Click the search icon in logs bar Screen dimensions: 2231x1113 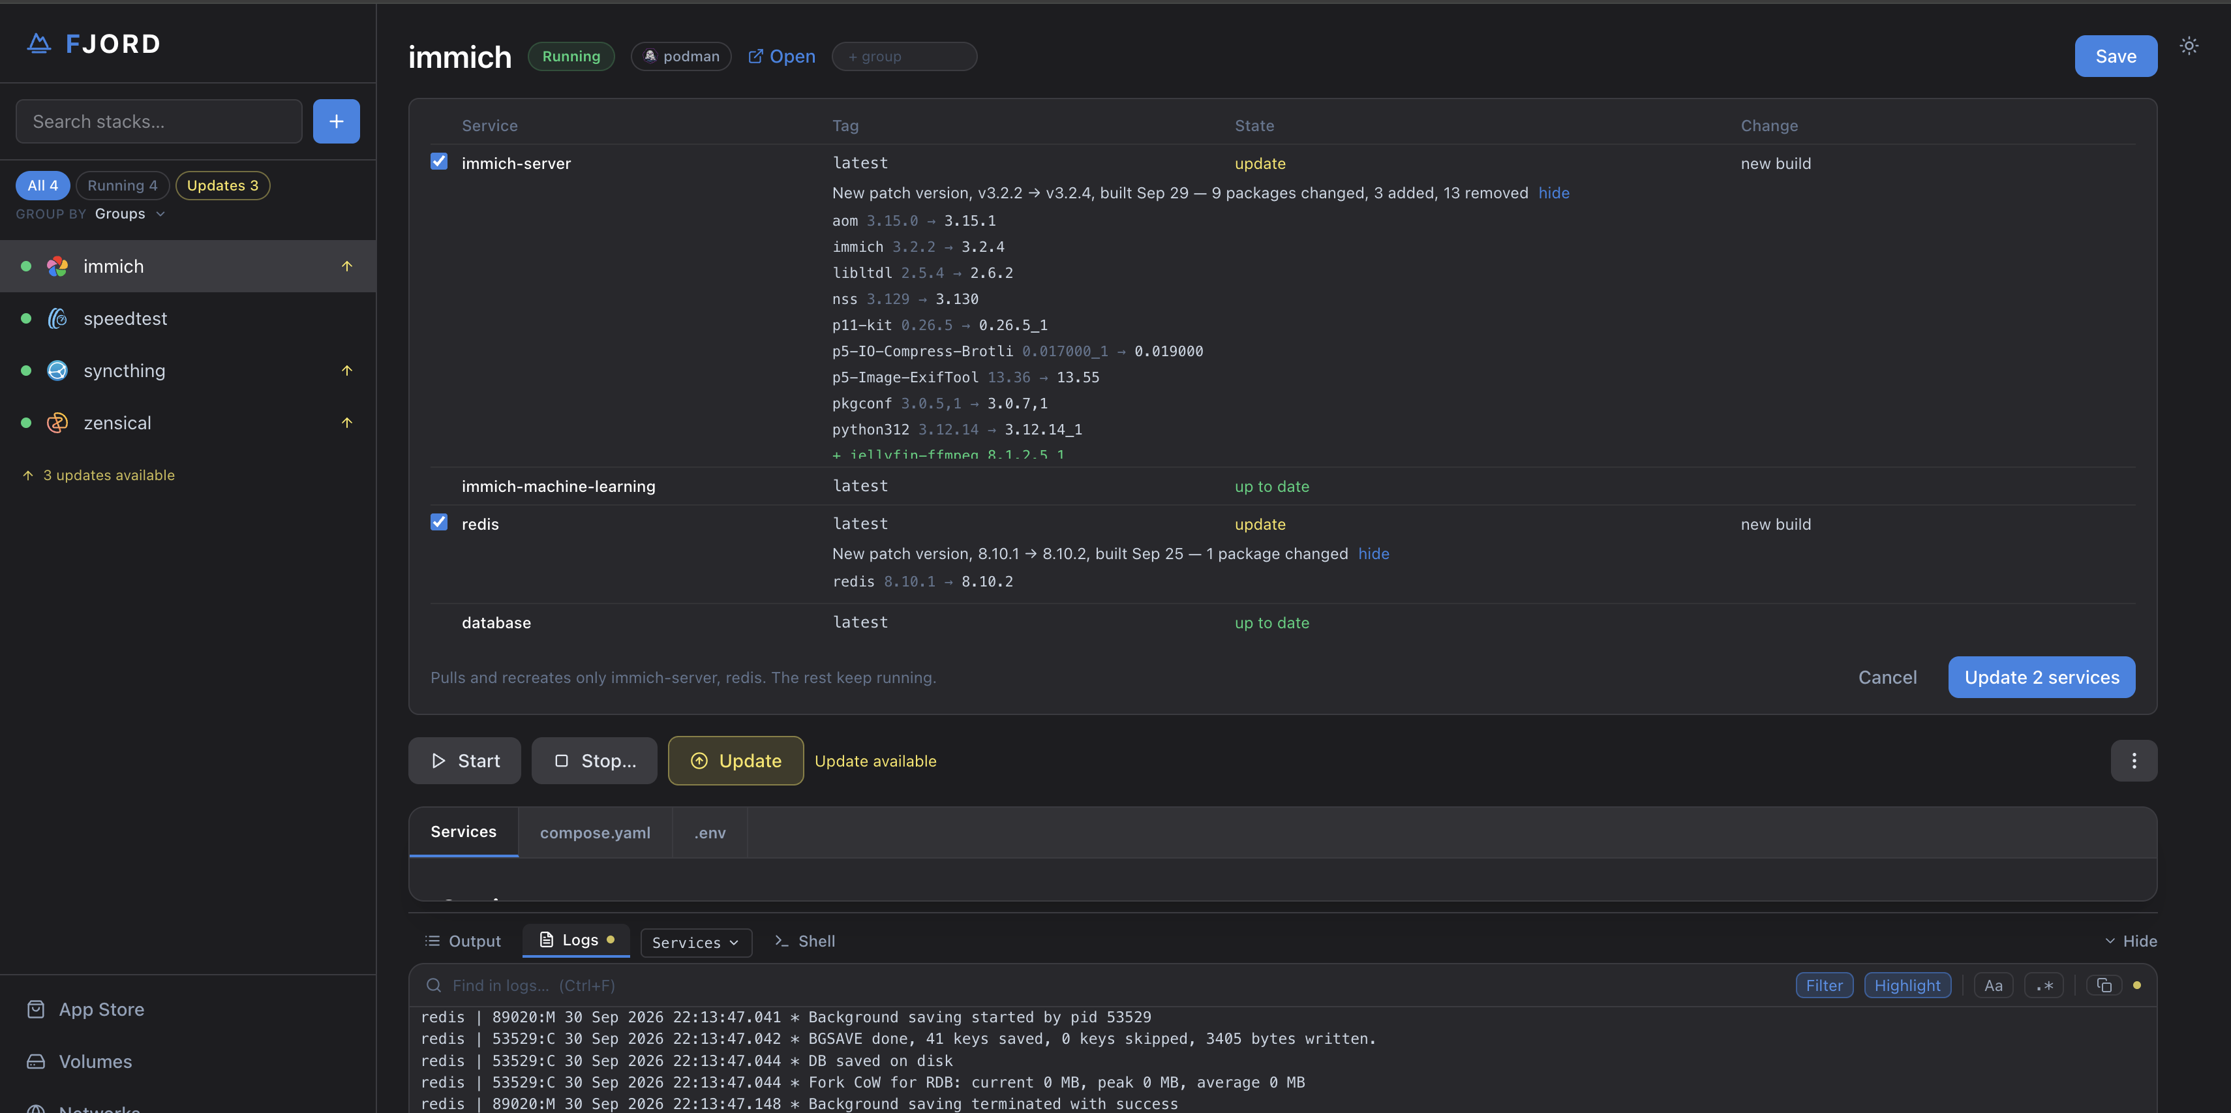pos(433,985)
